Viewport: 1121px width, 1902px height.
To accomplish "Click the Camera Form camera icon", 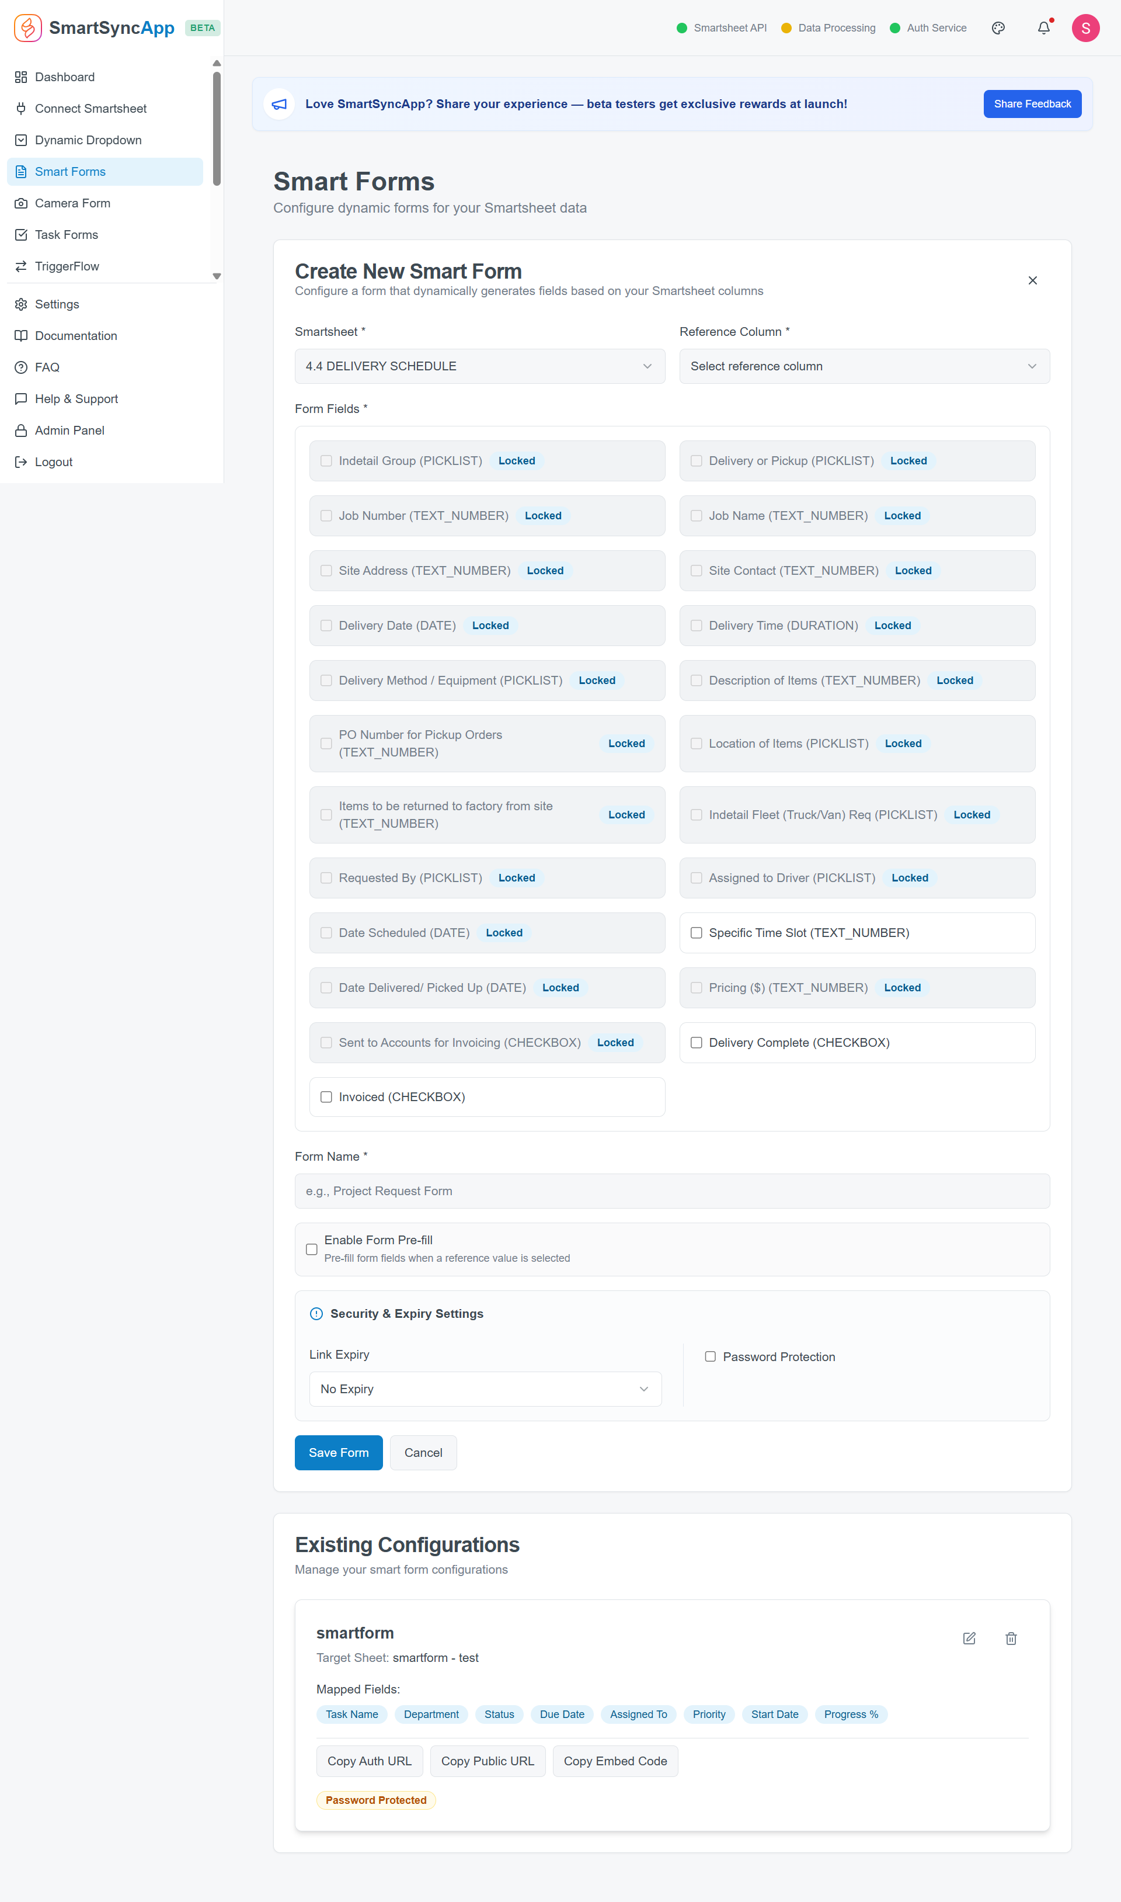I will pyautogui.click(x=21, y=203).
